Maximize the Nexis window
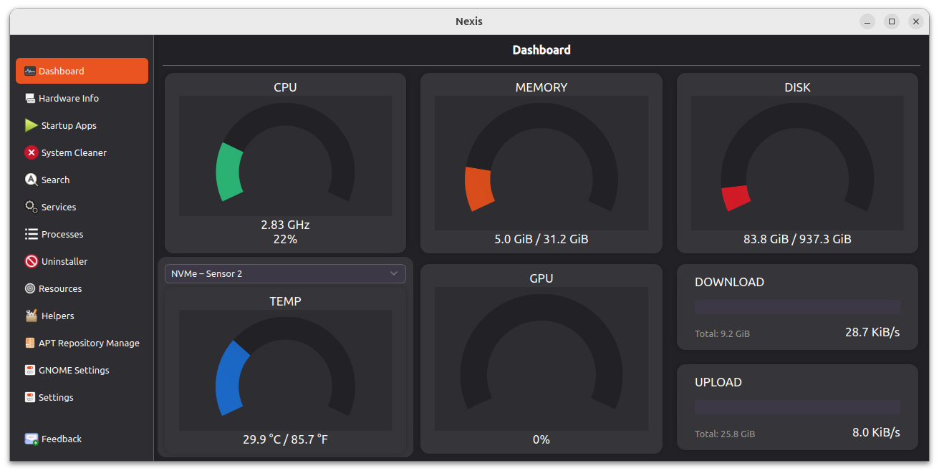The width and height of the screenshot is (939, 473). pyautogui.click(x=892, y=21)
